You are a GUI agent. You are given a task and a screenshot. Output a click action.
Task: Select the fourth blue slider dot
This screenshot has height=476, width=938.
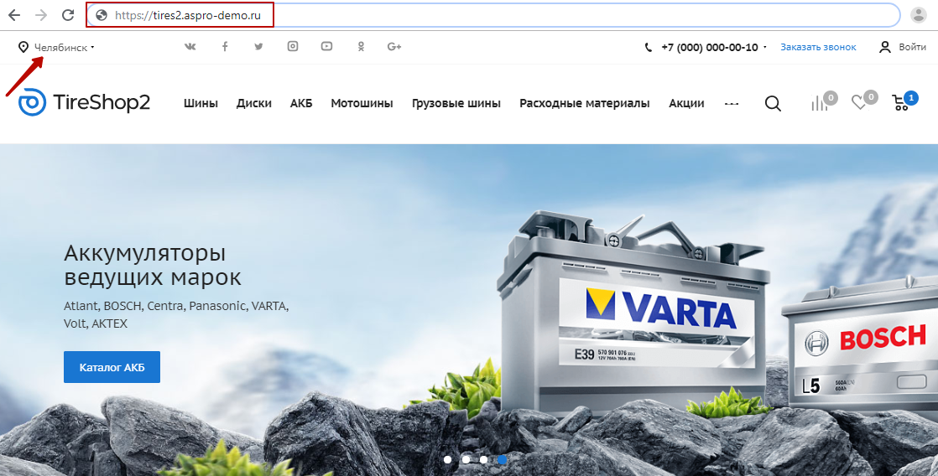coord(502,459)
